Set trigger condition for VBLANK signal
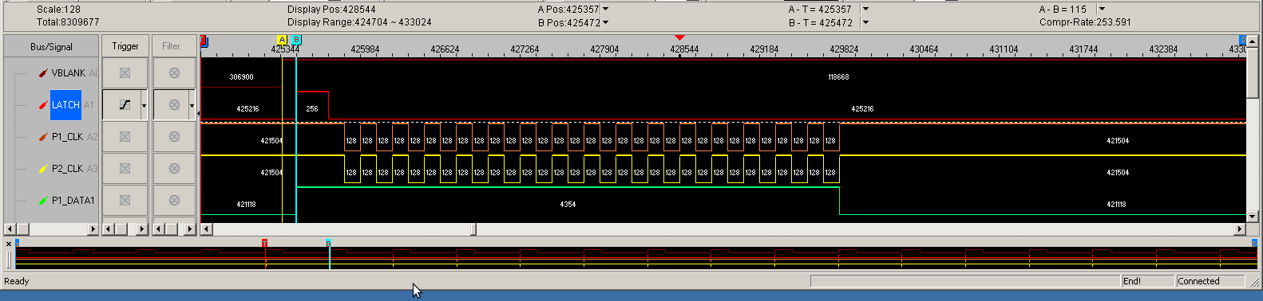The height and width of the screenshot is (301, 1263). 125,72
